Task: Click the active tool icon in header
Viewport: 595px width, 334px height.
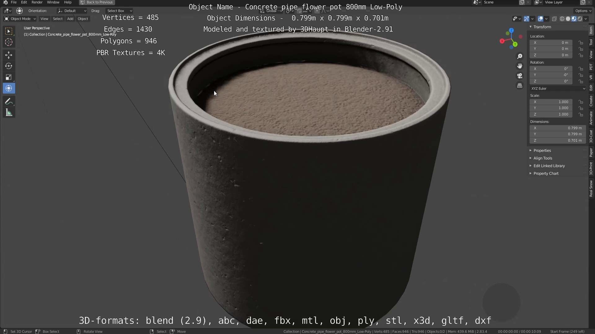Action: tap(20, 11)
